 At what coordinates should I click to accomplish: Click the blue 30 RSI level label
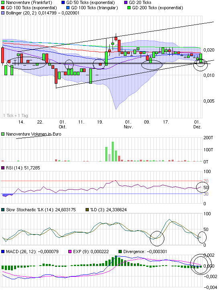(x=206, y=194)
